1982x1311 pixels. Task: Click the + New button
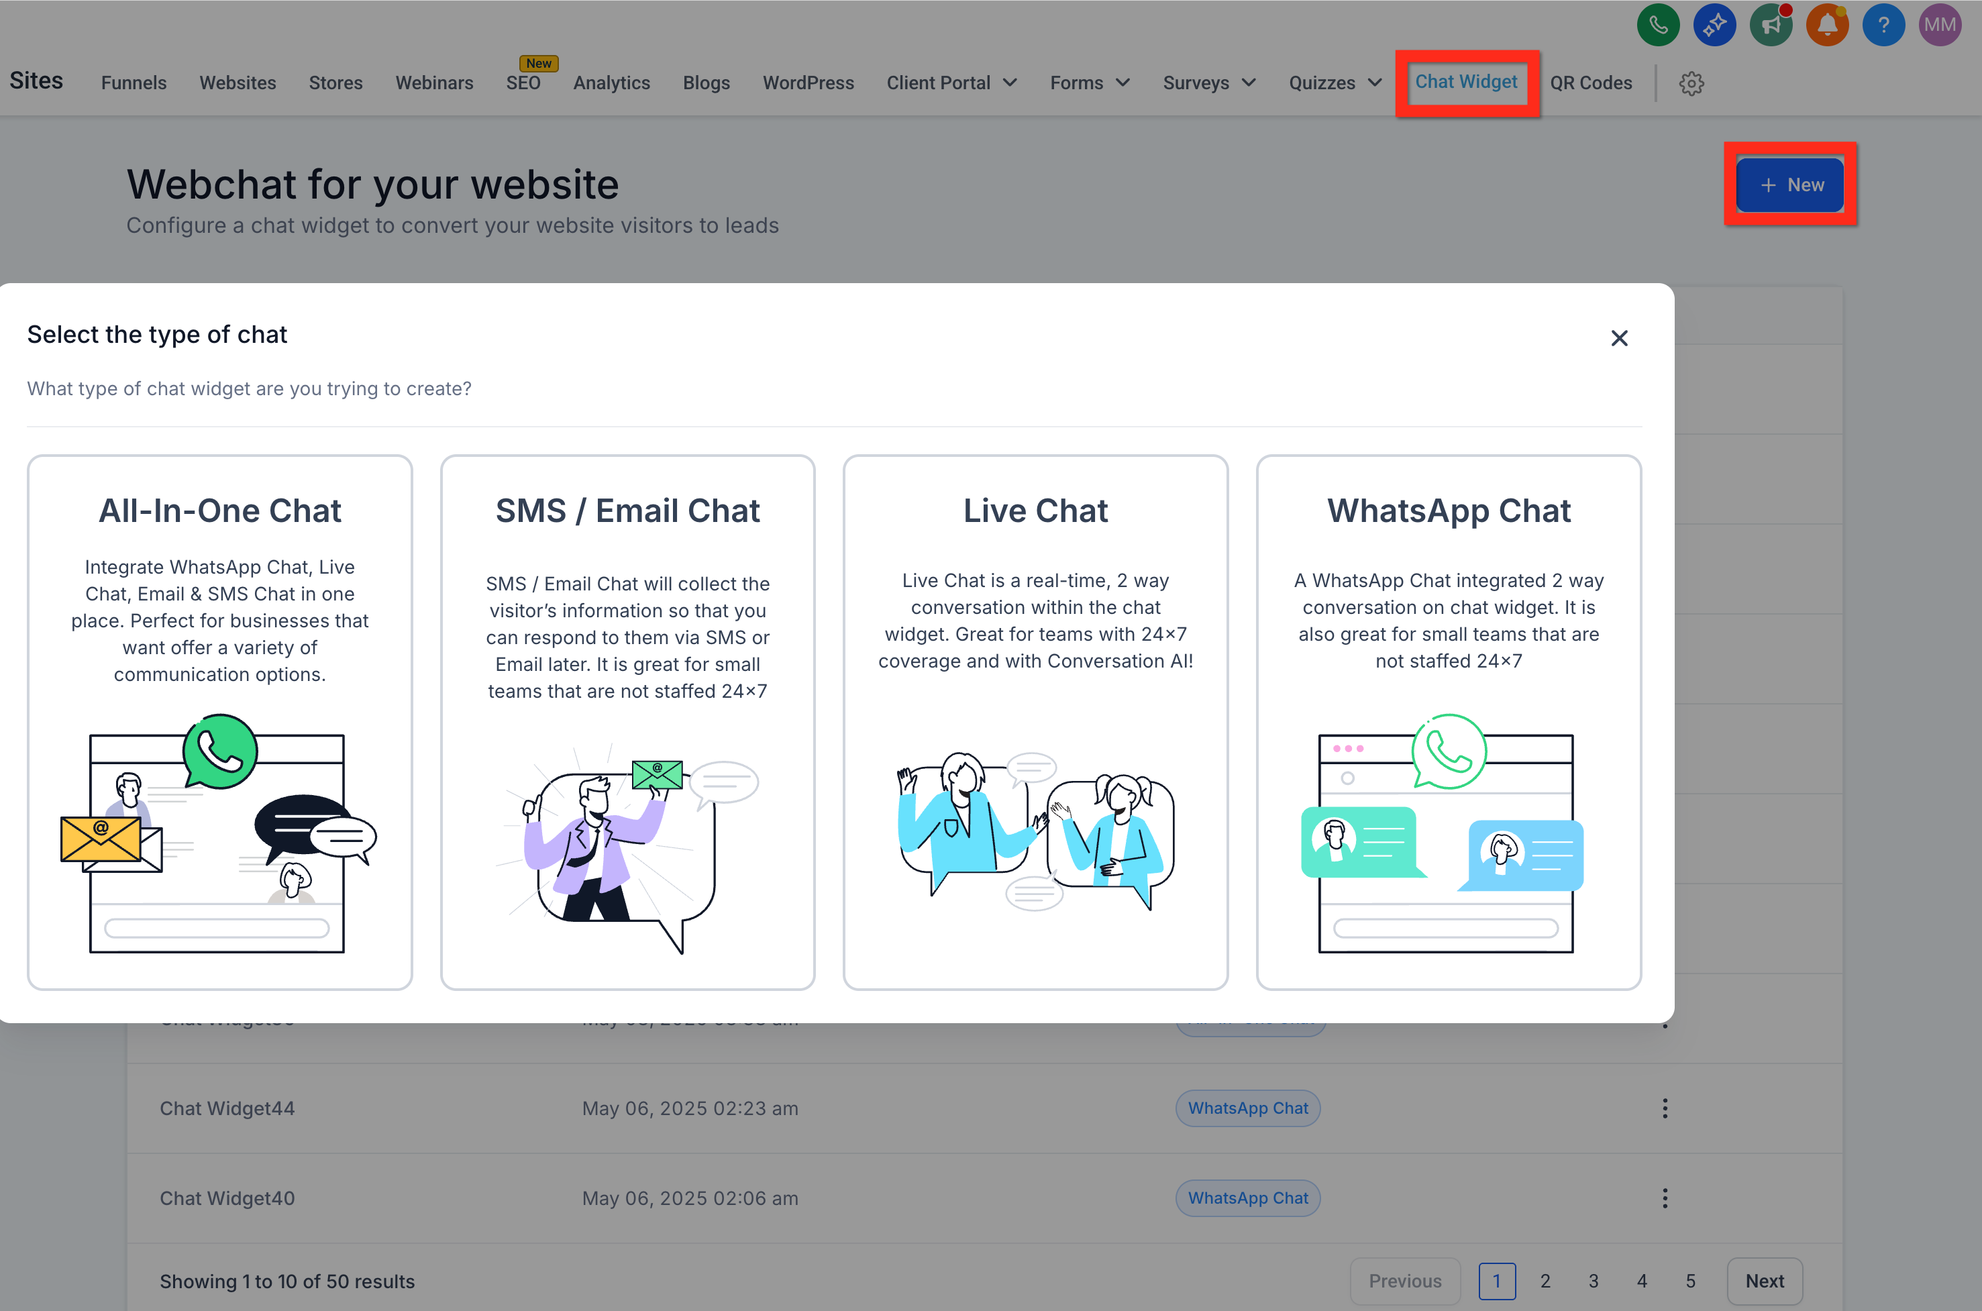[1791, 185]
